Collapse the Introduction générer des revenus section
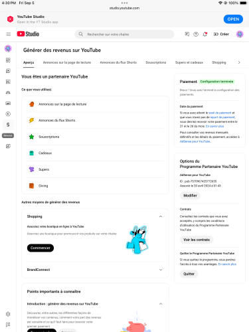The width and height of the screenshot is (249, 332). point(161,303)
